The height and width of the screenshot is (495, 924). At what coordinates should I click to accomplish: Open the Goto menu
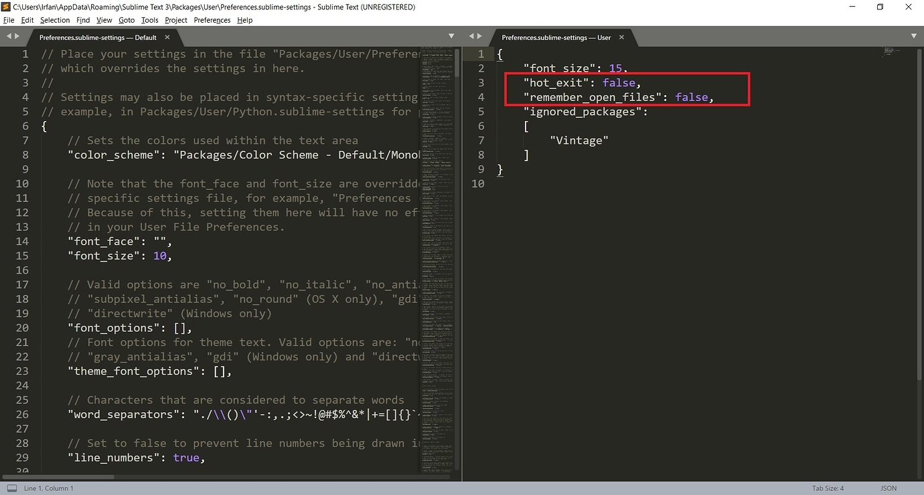127,20
